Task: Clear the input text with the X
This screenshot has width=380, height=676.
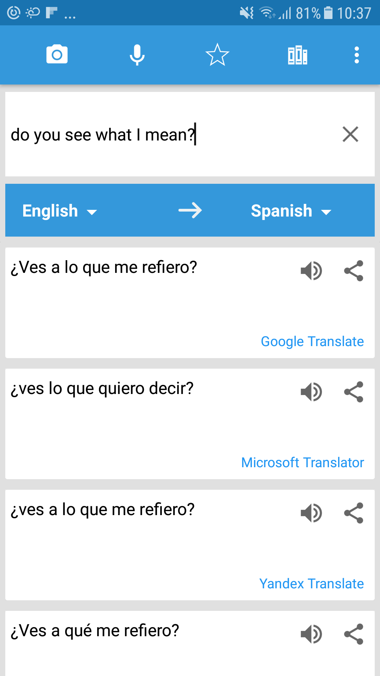Action: (x=350, y=134)
